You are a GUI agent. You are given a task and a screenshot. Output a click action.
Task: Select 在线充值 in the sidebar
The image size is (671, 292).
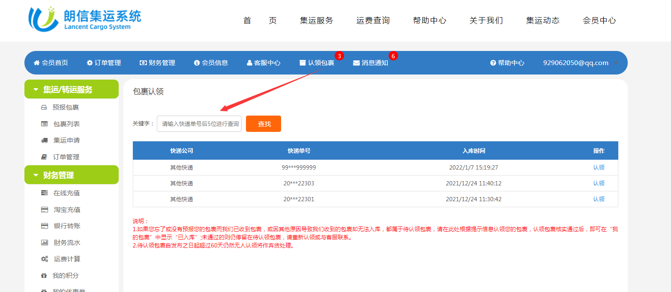[x=66, y=193]
